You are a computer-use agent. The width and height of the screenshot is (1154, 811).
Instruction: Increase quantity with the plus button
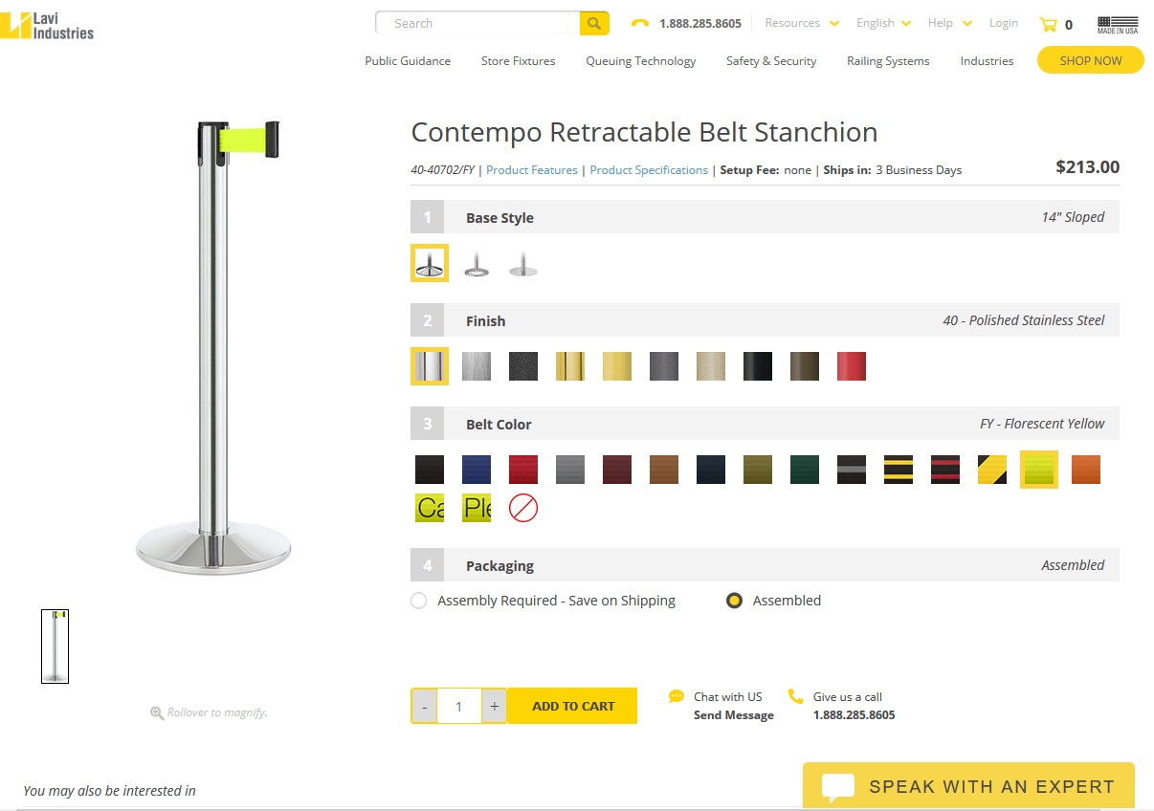494,707
